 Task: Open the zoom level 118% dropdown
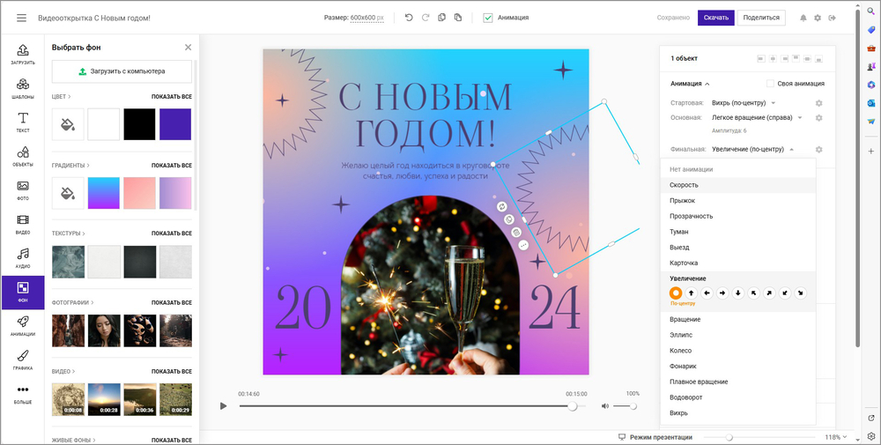tap(836, 436)
